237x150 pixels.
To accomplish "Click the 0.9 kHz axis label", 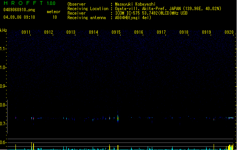I will click(3, 86).
